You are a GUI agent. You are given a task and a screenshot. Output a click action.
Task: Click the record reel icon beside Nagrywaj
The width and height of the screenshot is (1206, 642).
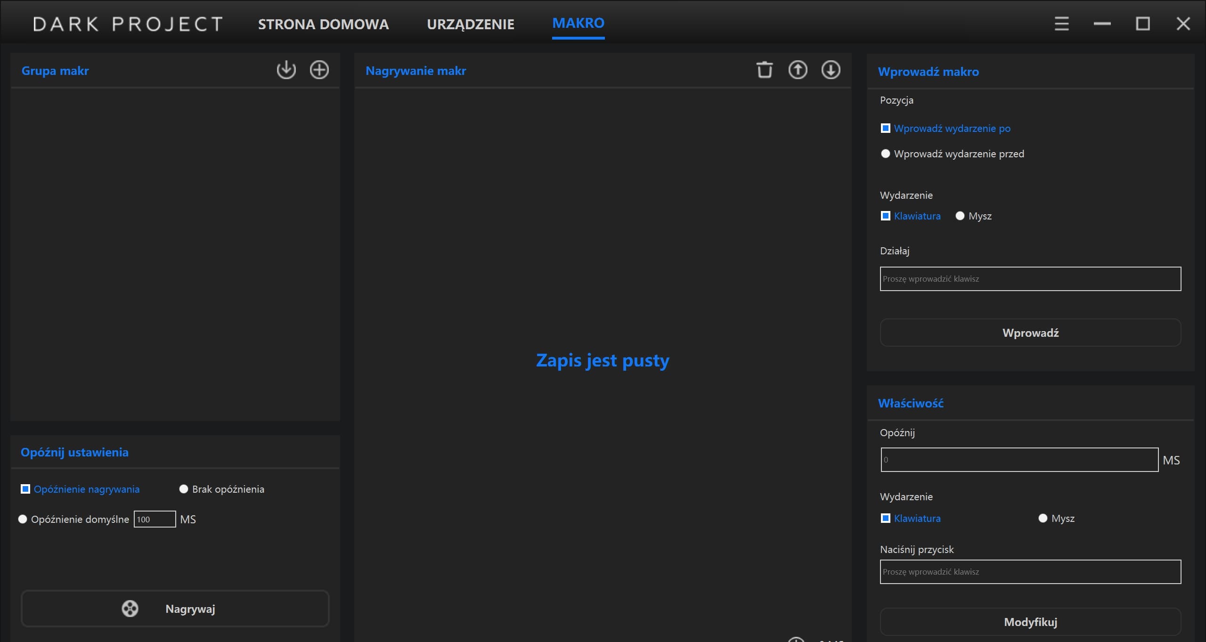130,609
